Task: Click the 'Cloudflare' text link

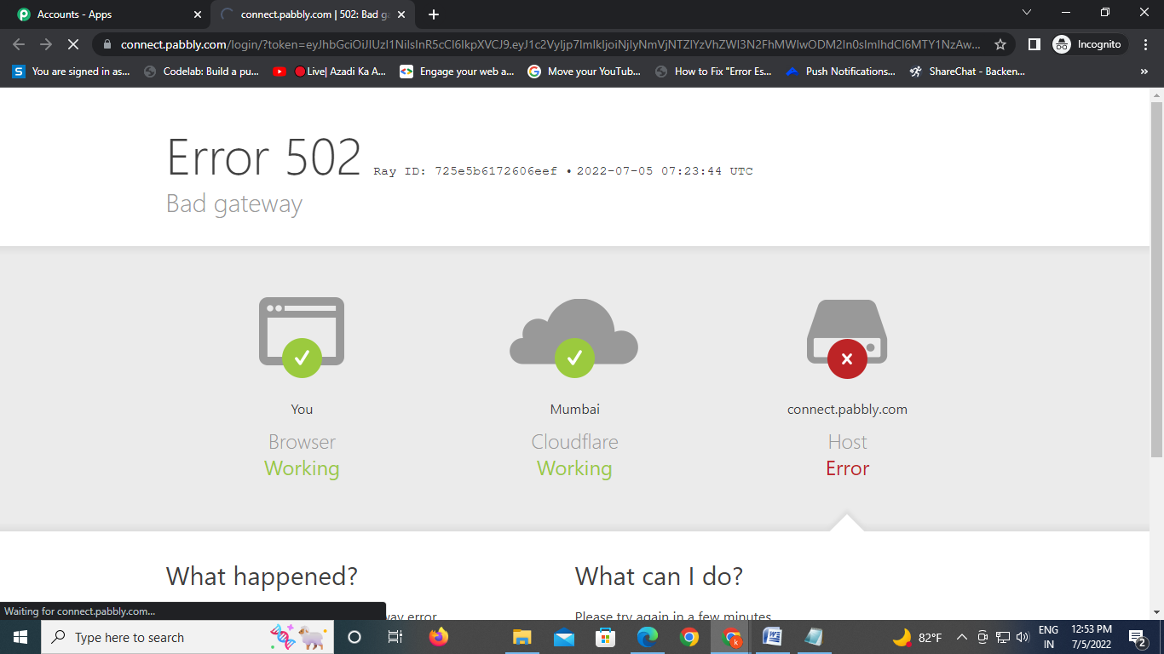Action: click(x=574, y=442)
